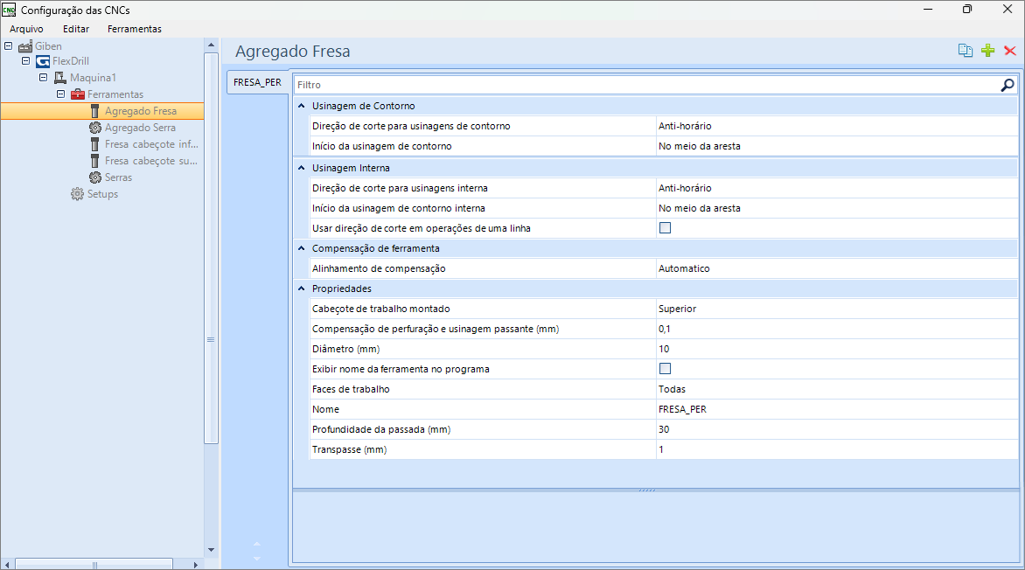Collapse the Ferramentas tree node

[61, 94]
